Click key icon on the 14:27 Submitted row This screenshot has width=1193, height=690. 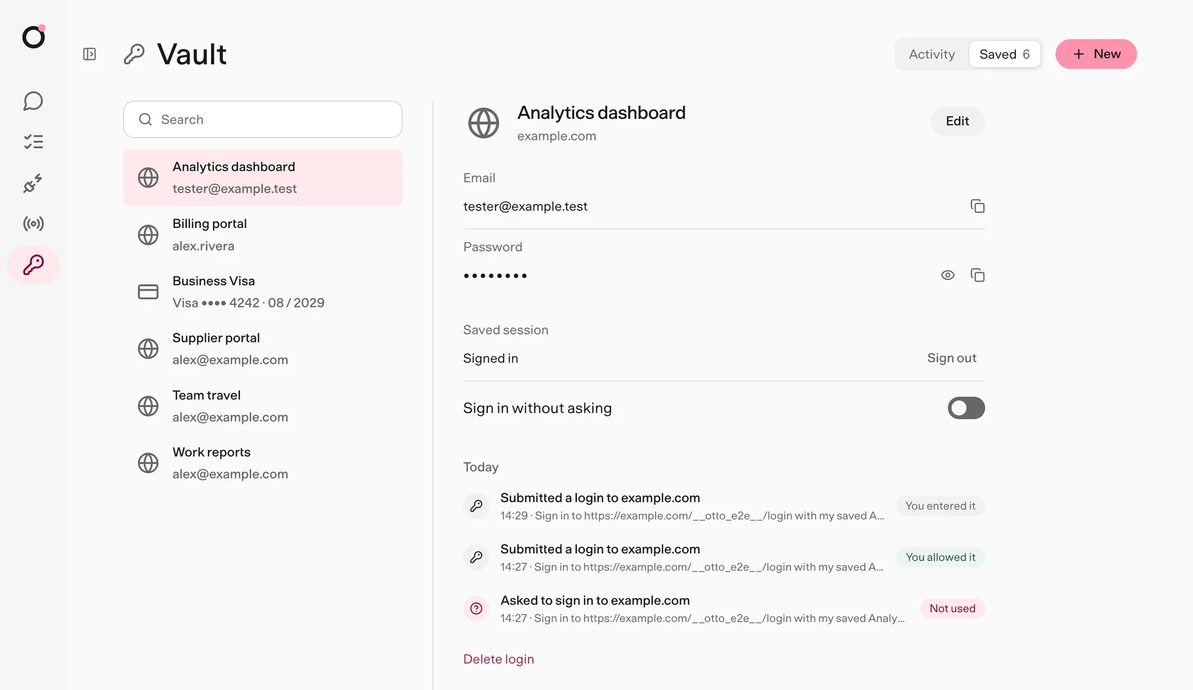(476, 557)
